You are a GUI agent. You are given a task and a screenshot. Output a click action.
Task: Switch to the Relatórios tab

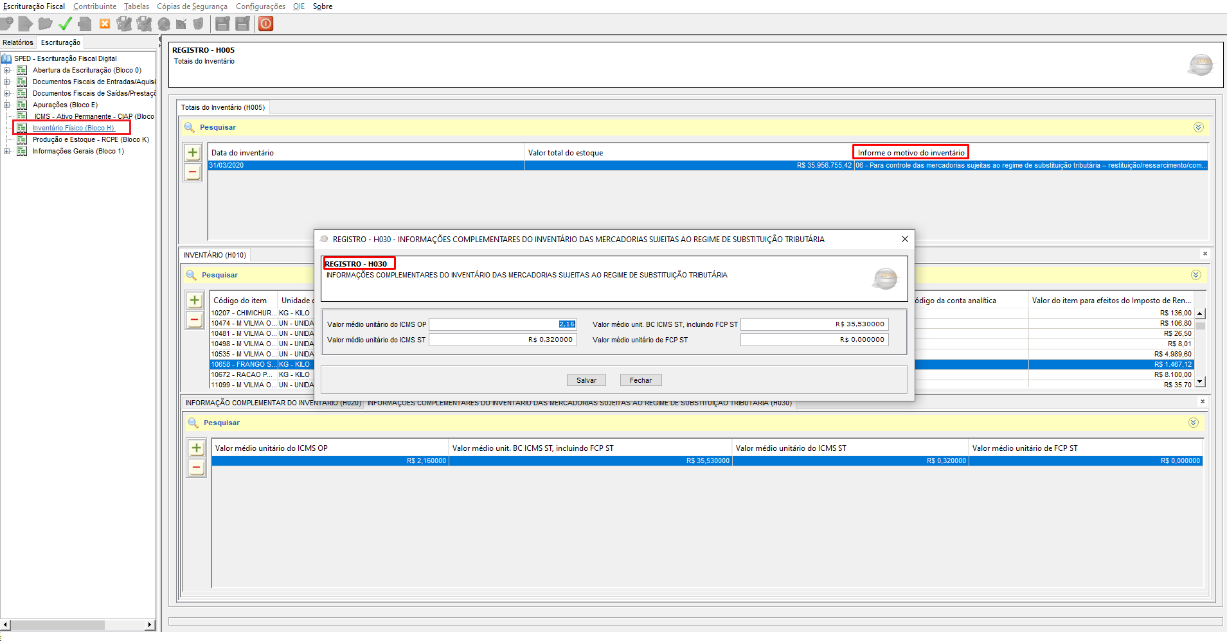[x=18, y=42]
